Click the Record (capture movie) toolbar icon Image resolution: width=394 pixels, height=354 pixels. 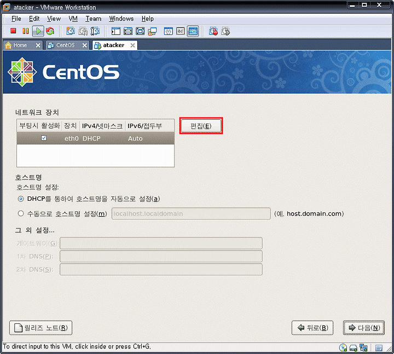click(213, 31)
